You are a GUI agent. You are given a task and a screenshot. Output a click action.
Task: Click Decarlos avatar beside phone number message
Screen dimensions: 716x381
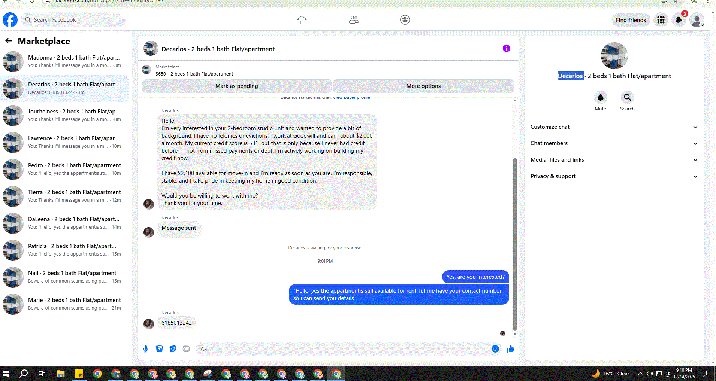(x=149, y=324)
